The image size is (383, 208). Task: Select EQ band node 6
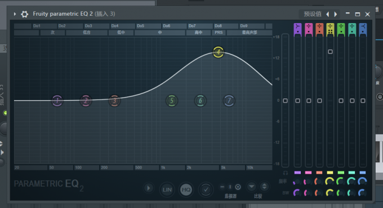pos(201,101)
